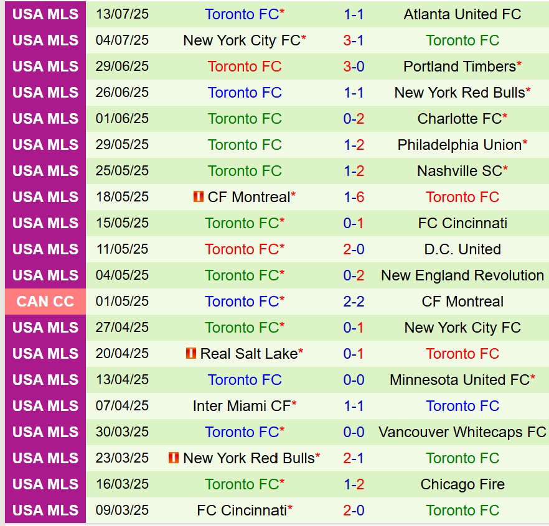
Task: Select New England Revolution in the results
Action: tap(462, 275)
